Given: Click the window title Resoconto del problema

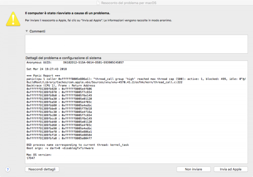Looking at the screenshot, I should (129, 3).
